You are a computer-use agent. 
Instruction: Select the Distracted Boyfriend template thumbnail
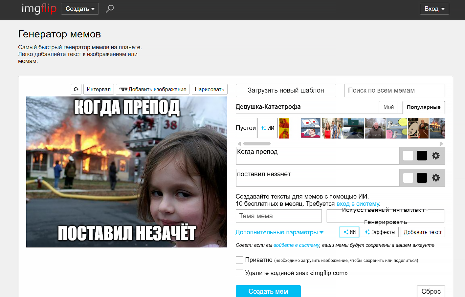point(332,128)
